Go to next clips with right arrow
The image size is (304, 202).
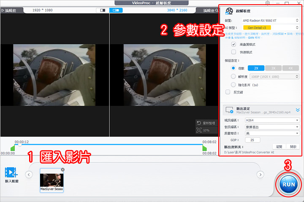click(x=260, y=175)
